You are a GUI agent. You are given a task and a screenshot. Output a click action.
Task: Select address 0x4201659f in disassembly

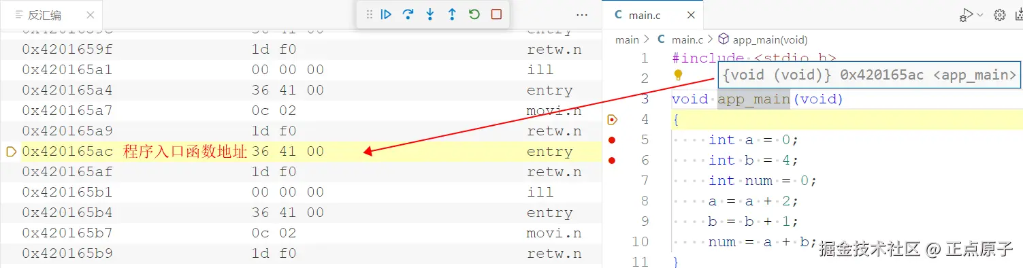[x=67, y=50]
